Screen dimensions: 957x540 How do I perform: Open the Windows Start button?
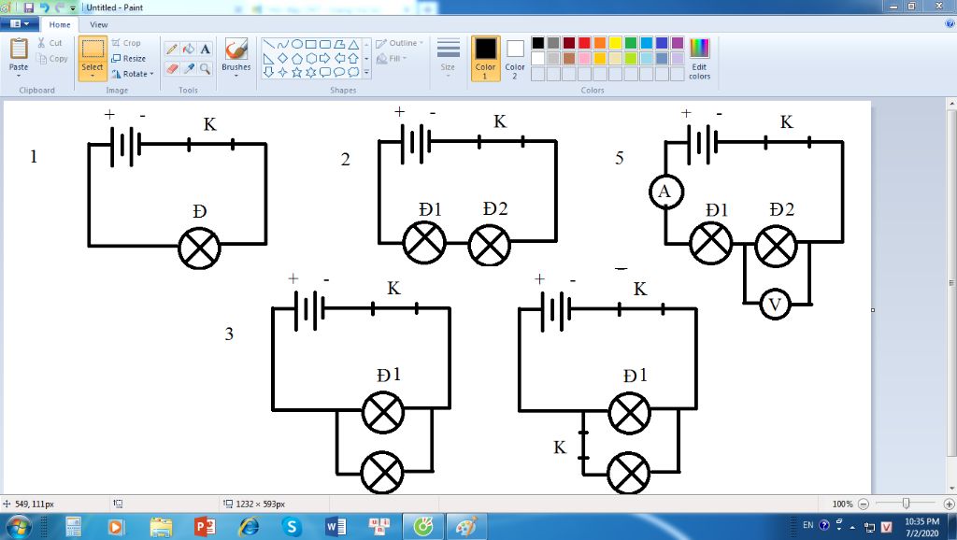point(18,526)
